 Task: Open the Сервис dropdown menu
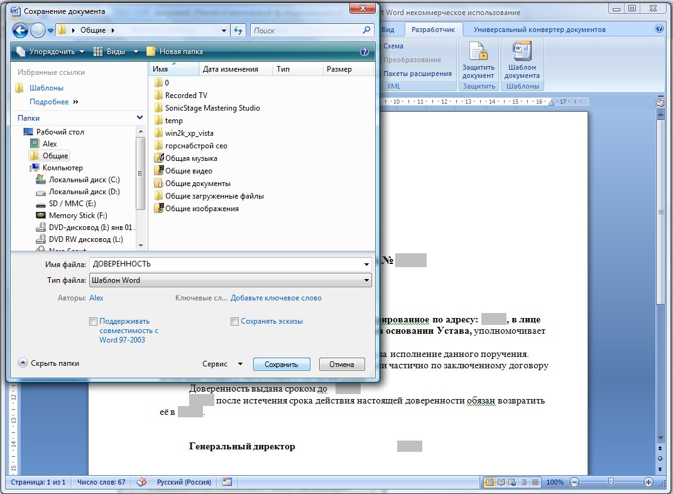tap(222, 364)
